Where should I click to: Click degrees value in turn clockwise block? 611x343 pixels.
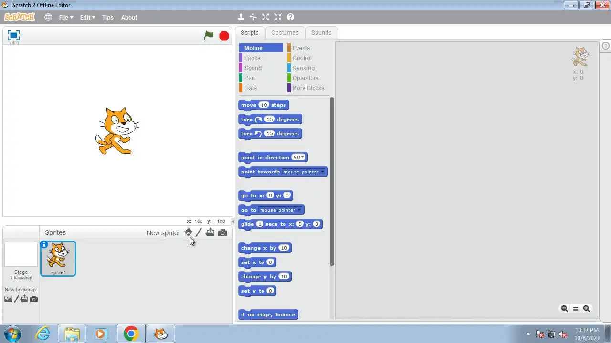pos(270,119)
